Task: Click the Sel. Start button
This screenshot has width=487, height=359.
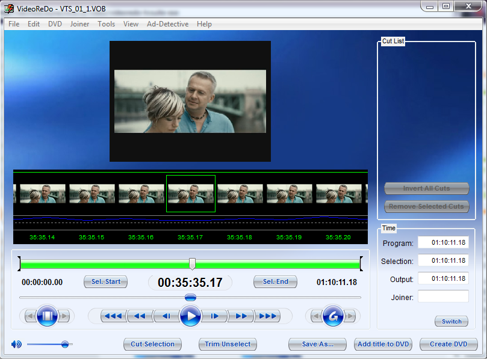Action: coord(105,281)
